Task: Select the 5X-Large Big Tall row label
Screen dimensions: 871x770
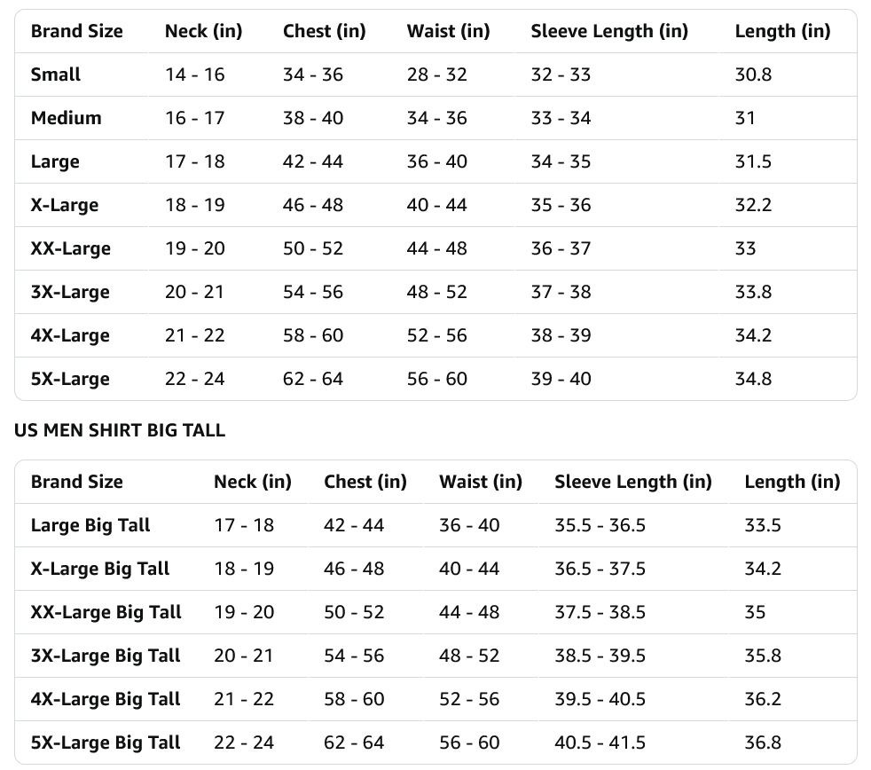Action: pos(106,742)
